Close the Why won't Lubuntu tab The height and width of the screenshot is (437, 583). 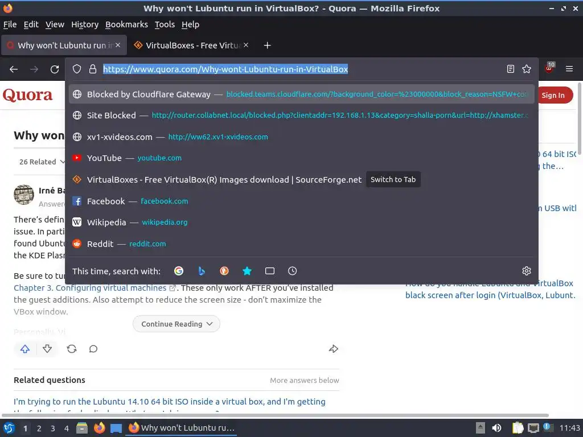(x=117, y=45)
